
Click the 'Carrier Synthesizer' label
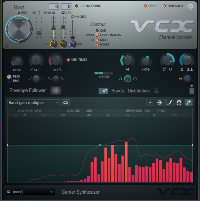point(81,192)
